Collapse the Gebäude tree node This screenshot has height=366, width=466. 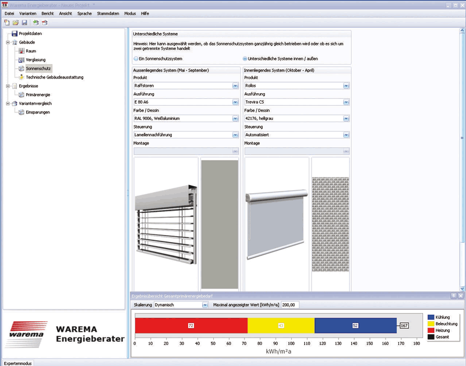(8, 42)
